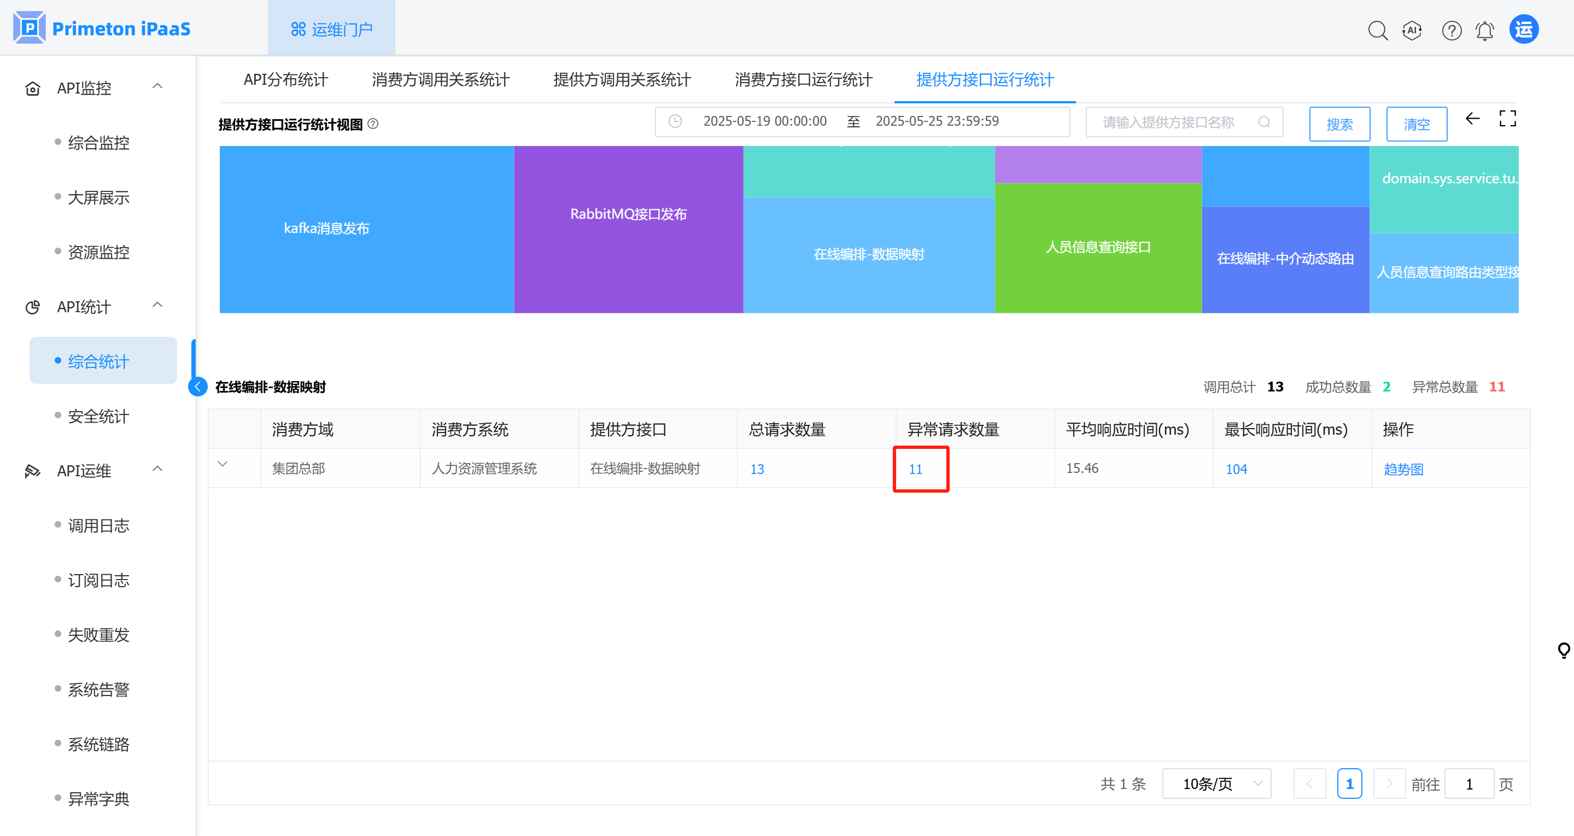The image size is (1574, 836).
Task: Click the lightbulb icon at right edge
Action: pos(1564,650)
